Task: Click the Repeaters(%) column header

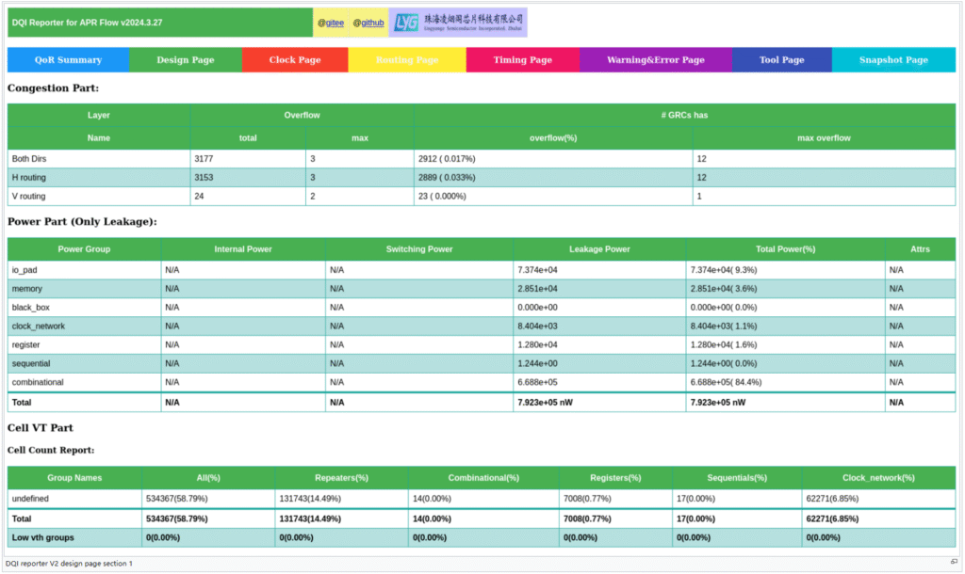Action: [x=341, y=478]
